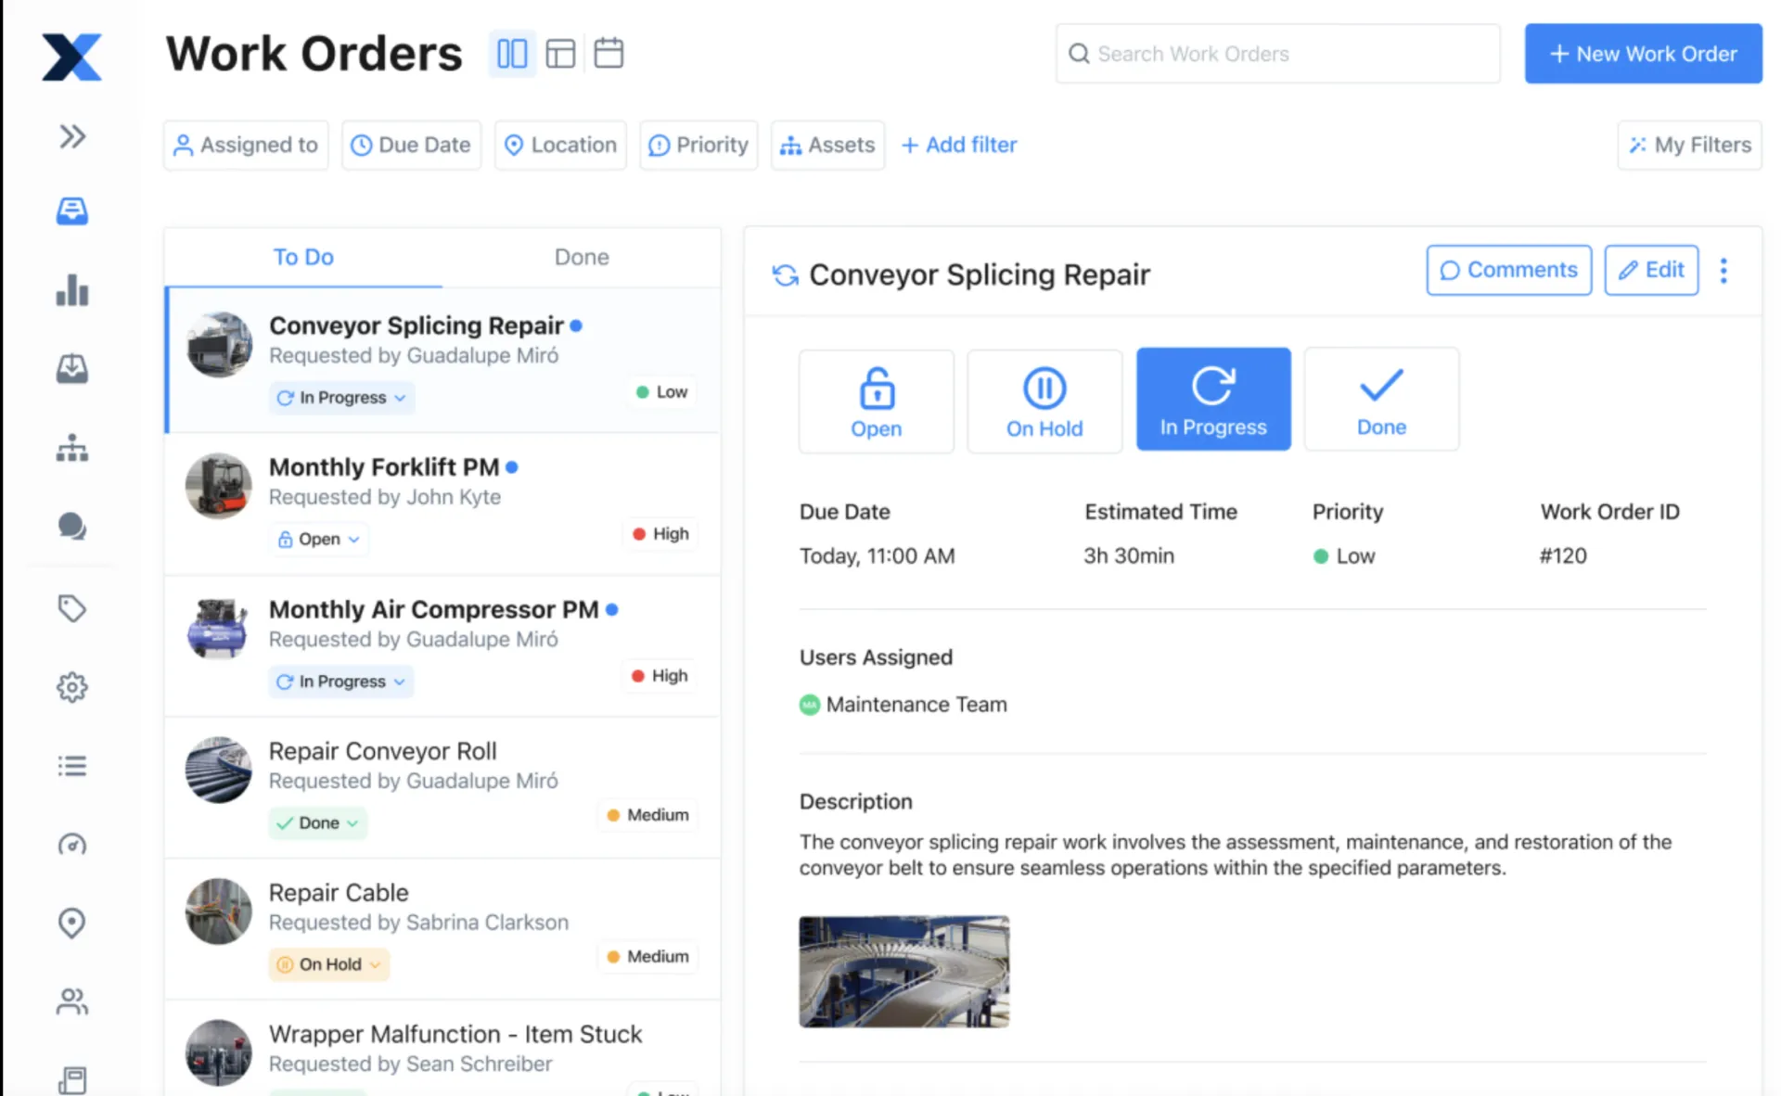1781x1096 pixels.
Task: Expand On Hold dropdown on Repair Cable
Action: (x=329, y=964)
